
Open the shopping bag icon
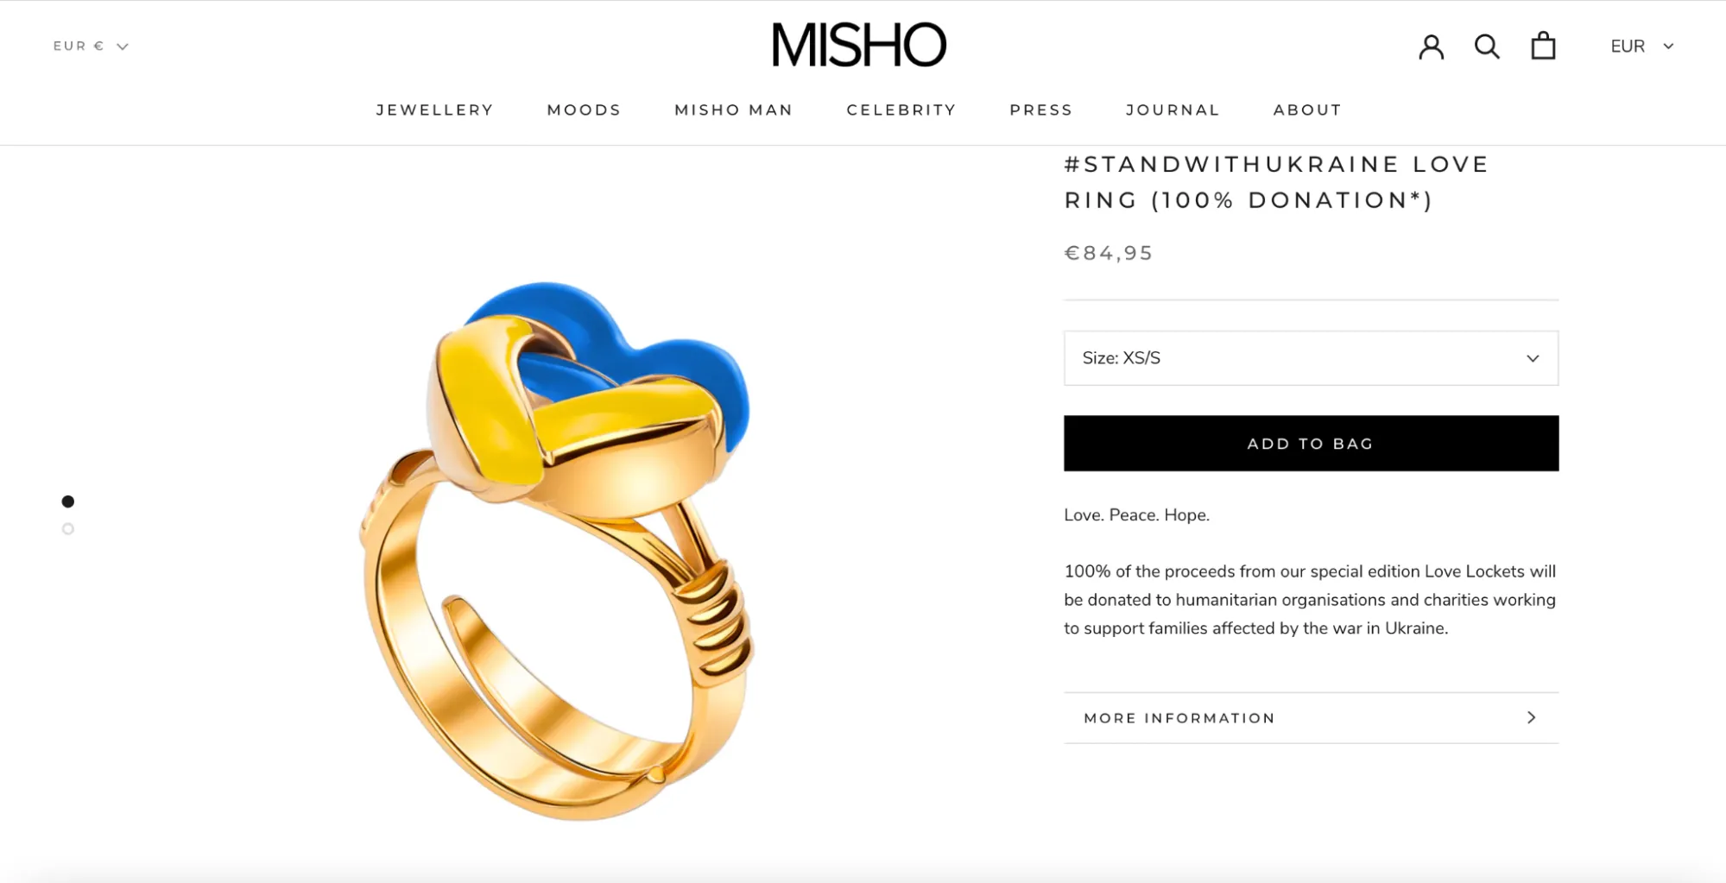1543,46
